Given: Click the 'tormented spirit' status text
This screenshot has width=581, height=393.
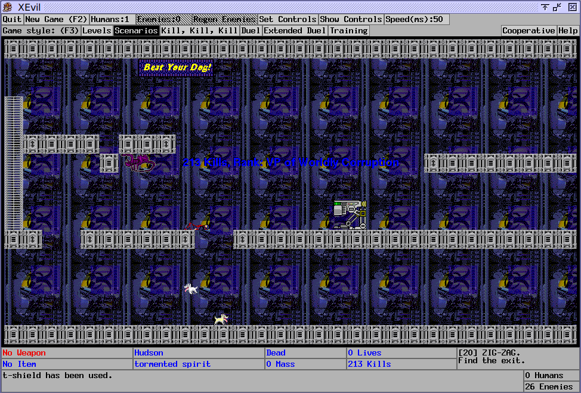Looking at the screenshot, I should tap(172, 364).
